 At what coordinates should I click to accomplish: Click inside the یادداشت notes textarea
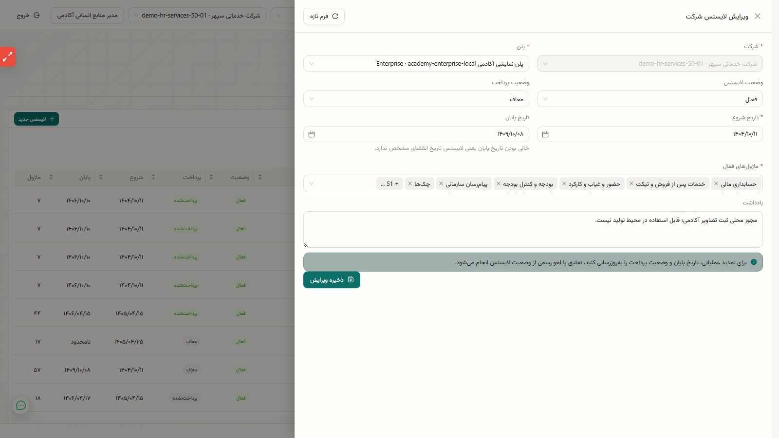click(533, 229)
